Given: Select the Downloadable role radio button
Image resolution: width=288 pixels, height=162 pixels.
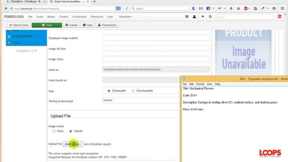Looking at the screenshot, I should pyautogui.click(x=133, y=91).
